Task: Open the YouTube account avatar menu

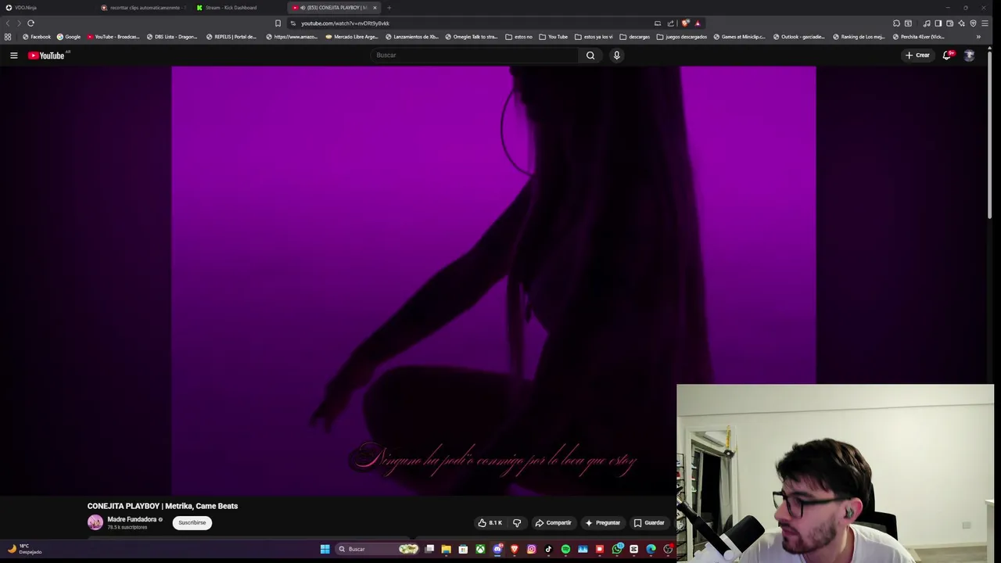Action: [x=969, y=56]
